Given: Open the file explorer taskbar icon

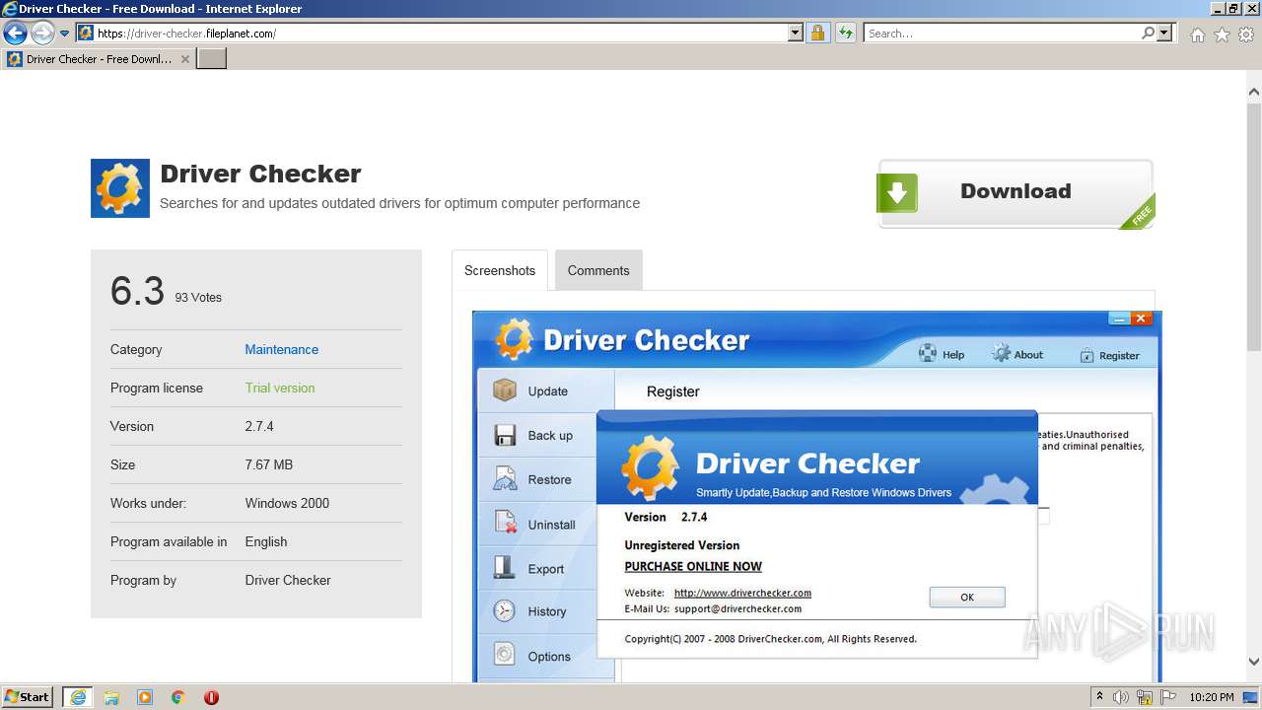Looking at the screenshot, I should pos(111,697).
